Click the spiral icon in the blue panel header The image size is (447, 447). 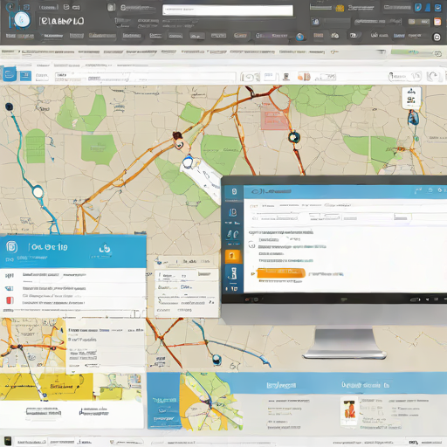(12, 247)
